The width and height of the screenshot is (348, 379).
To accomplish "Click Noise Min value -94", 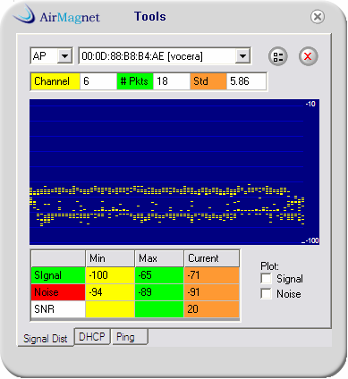I will [x=110, y=292].
